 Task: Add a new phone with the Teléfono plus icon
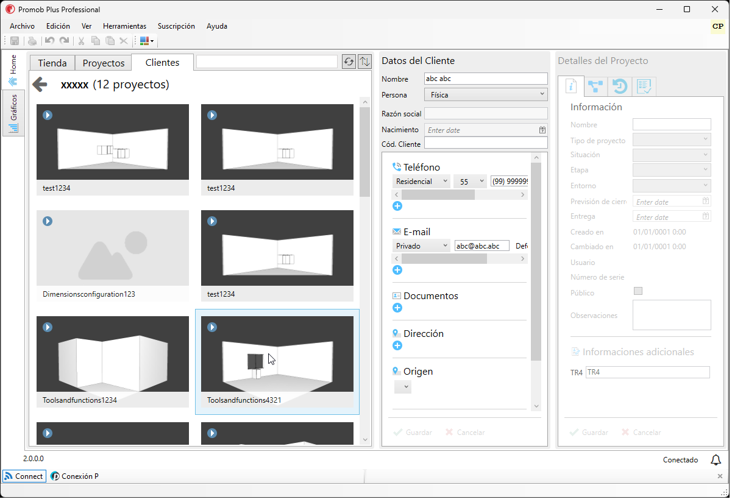click(397, 206)
